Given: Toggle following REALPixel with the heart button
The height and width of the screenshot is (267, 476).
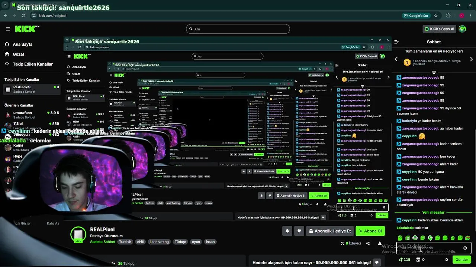Looking at the screenshot, I should tap(299, 231).
